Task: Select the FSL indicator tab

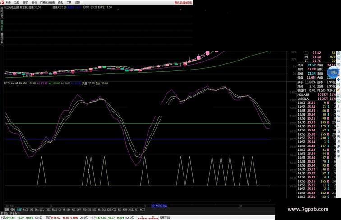Action: tap(42, 210)
